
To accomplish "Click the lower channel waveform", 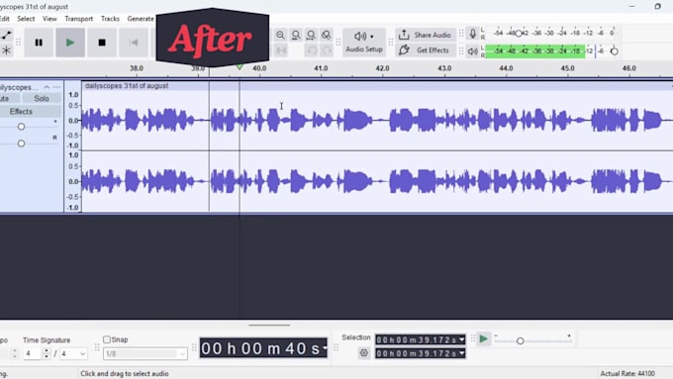I will click(x=377, y=181).
